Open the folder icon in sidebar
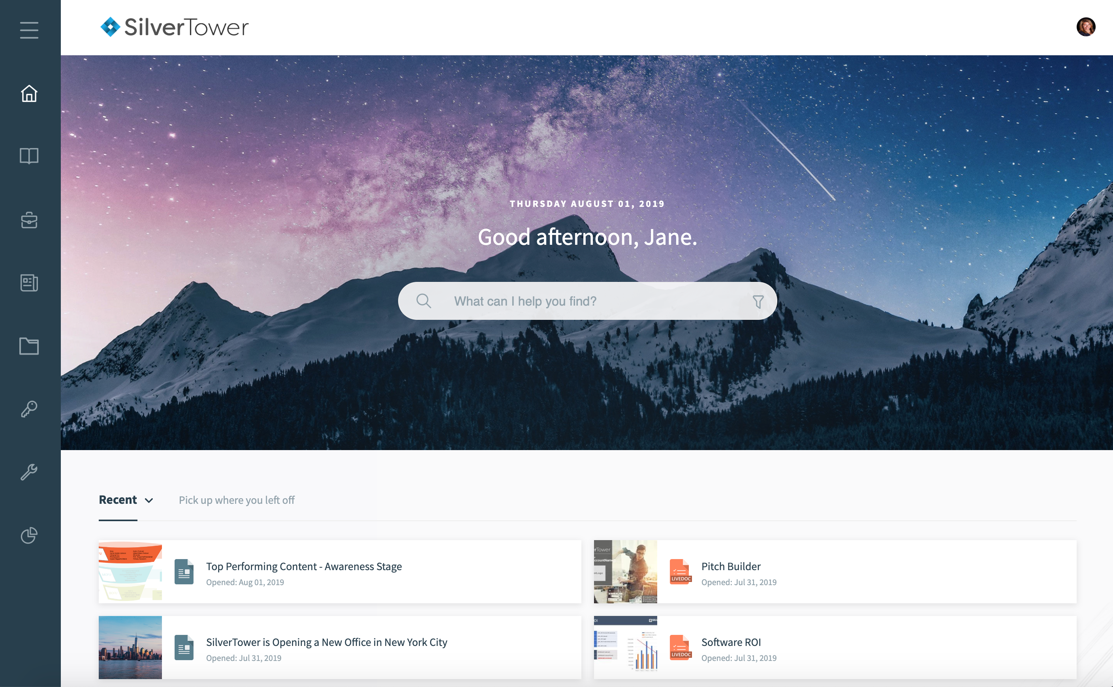The height and width of the screenshot is (687, 1113). [29, 346]
